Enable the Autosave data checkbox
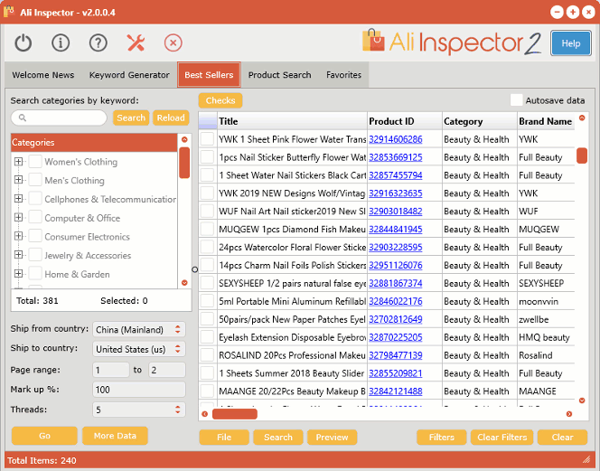The image size is (600, 471). tap(516, 100)
